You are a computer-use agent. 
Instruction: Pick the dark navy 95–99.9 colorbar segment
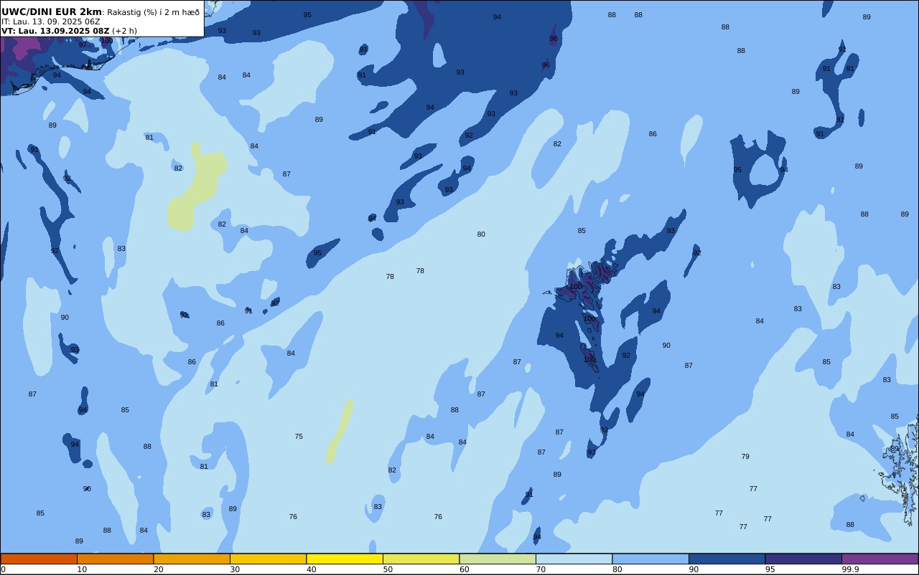point(803,559)
